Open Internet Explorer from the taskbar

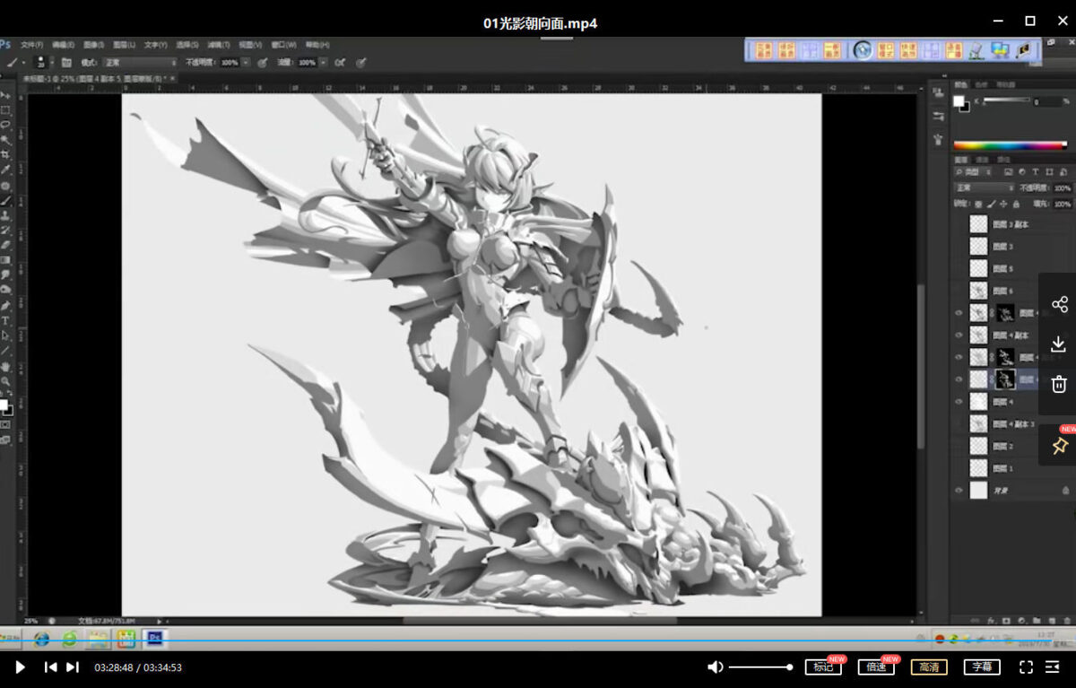pos(41,639)
